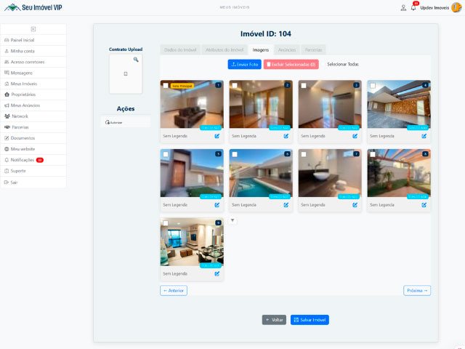This screenshot has height=349, width=465.
Task: Check the checkbox on image 9
Action: [166, 224]
